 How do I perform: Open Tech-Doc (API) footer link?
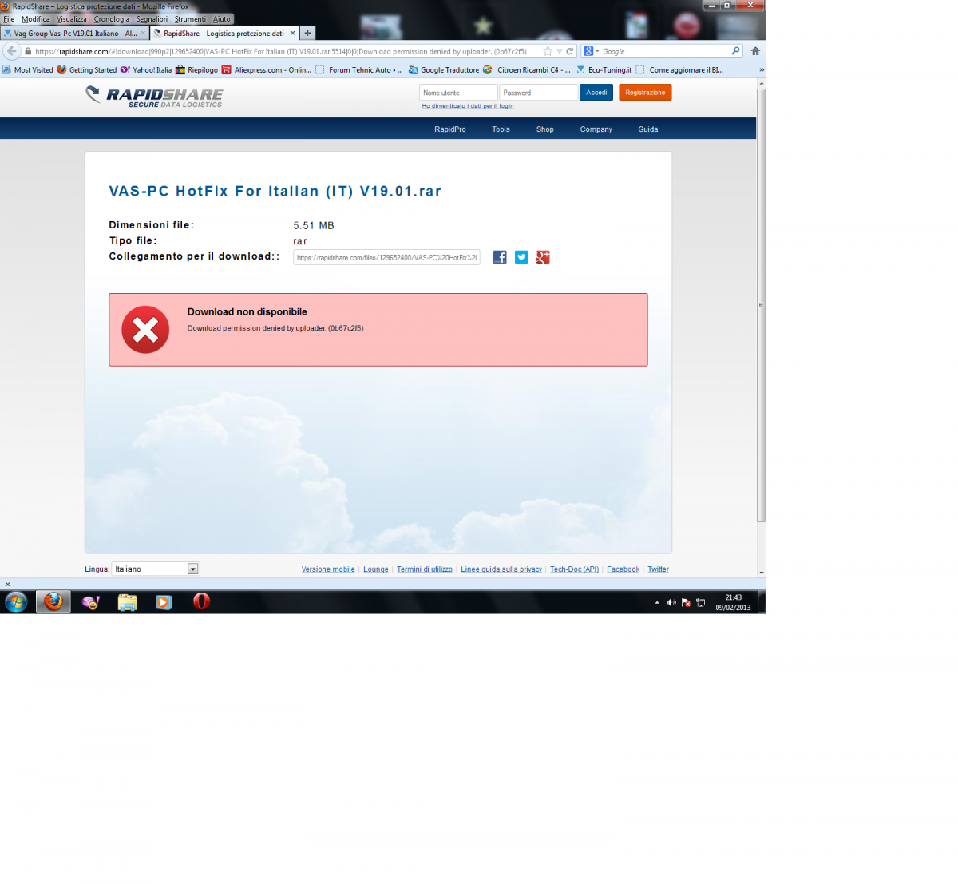pyautogui.click(x=574, y=569)
